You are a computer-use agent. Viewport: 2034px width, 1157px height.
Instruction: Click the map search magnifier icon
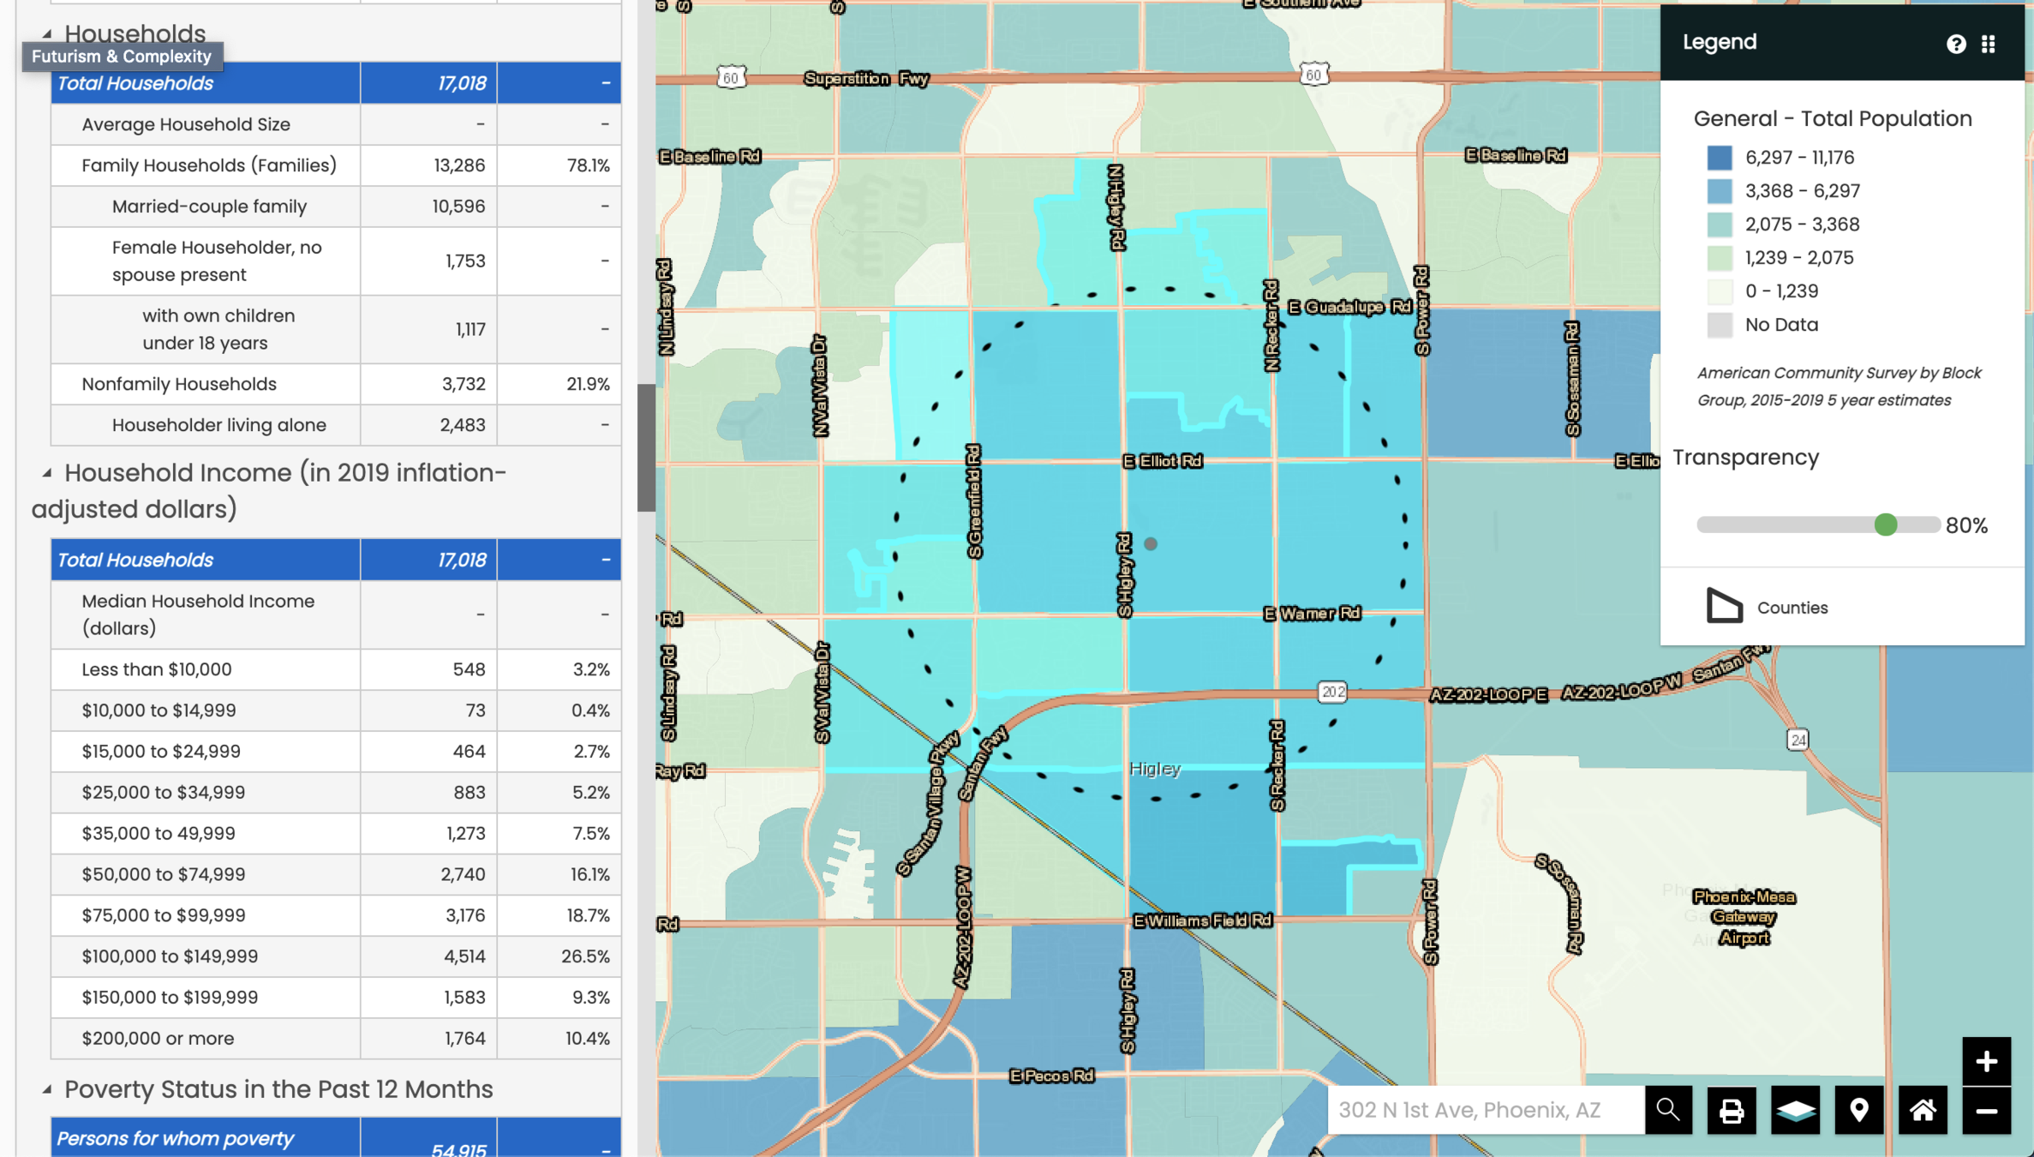click(x=1667, y=1110)
